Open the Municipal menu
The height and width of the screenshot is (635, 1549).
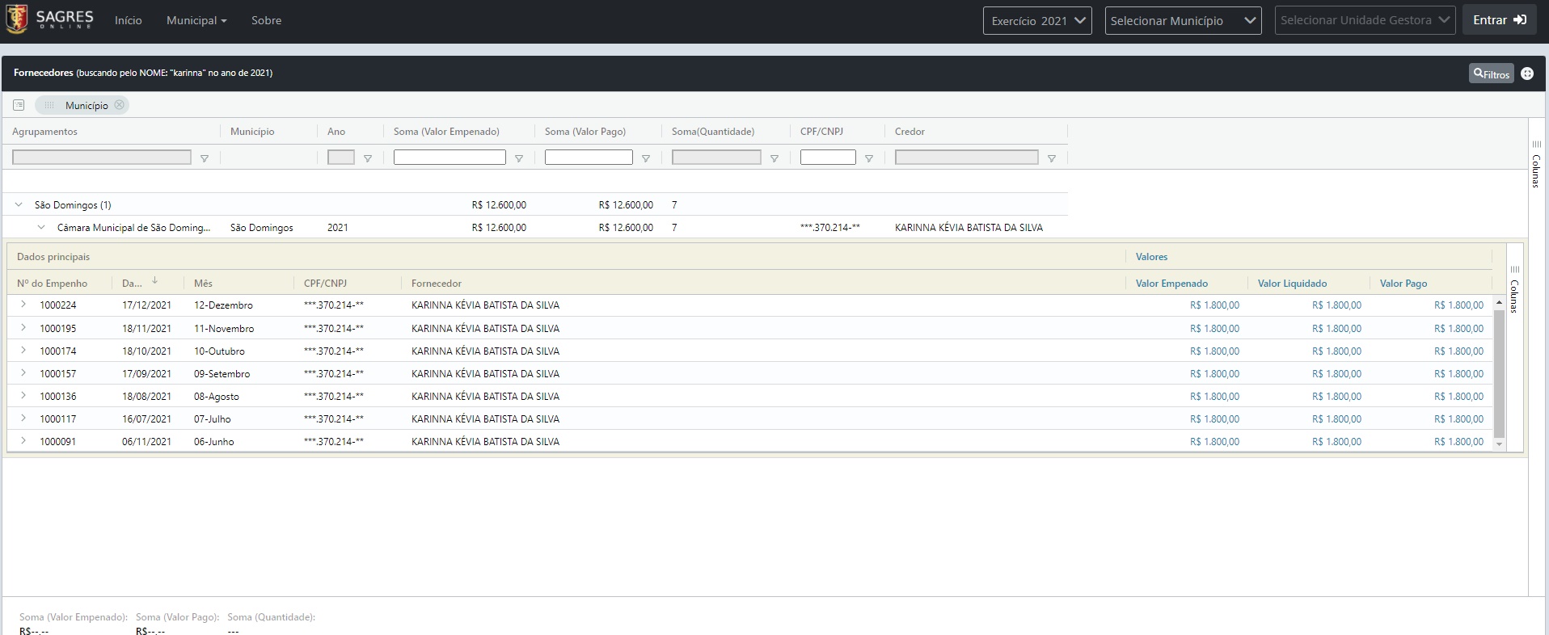(x=196, y=20)
